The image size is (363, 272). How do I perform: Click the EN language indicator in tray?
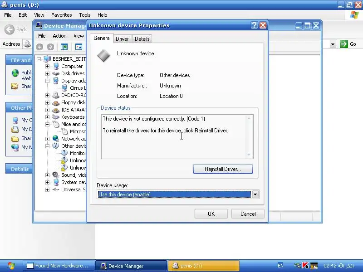pyautogui.click(x=280, y=266)
